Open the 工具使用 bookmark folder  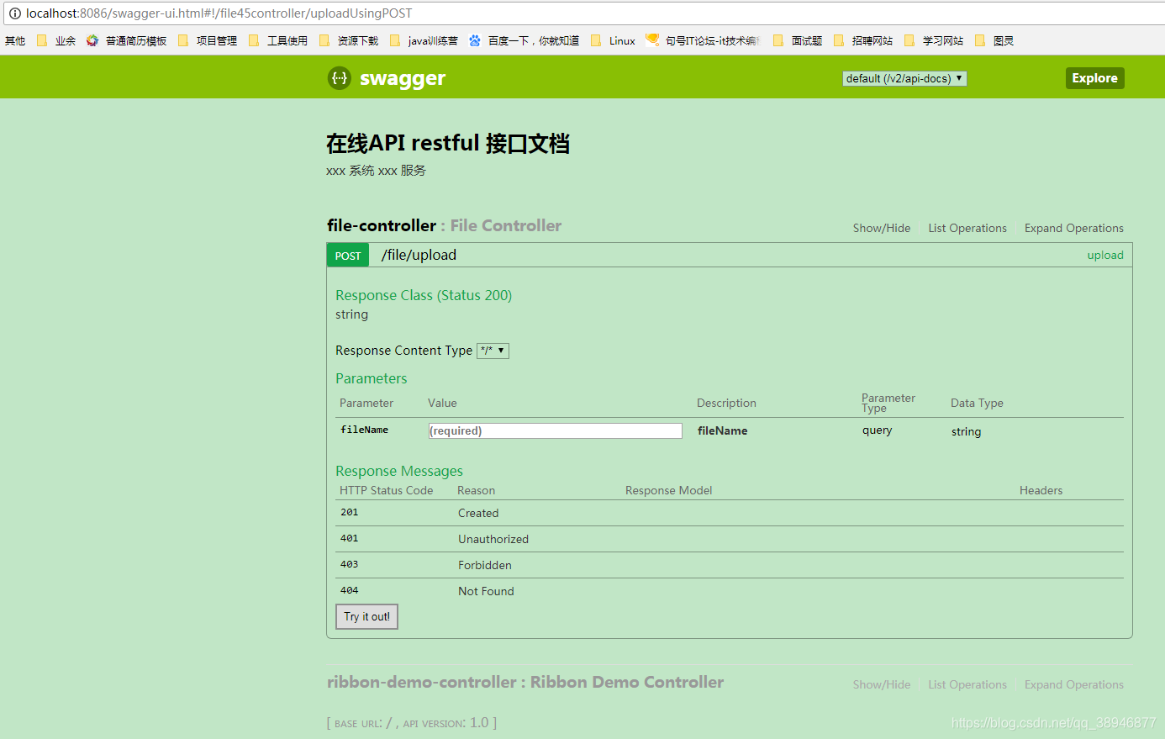(278, 40)
